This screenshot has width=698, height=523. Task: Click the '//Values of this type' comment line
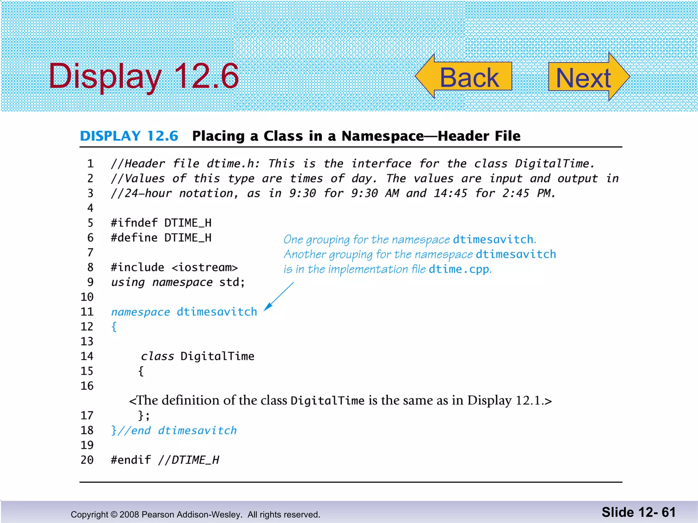coord(365,178)
